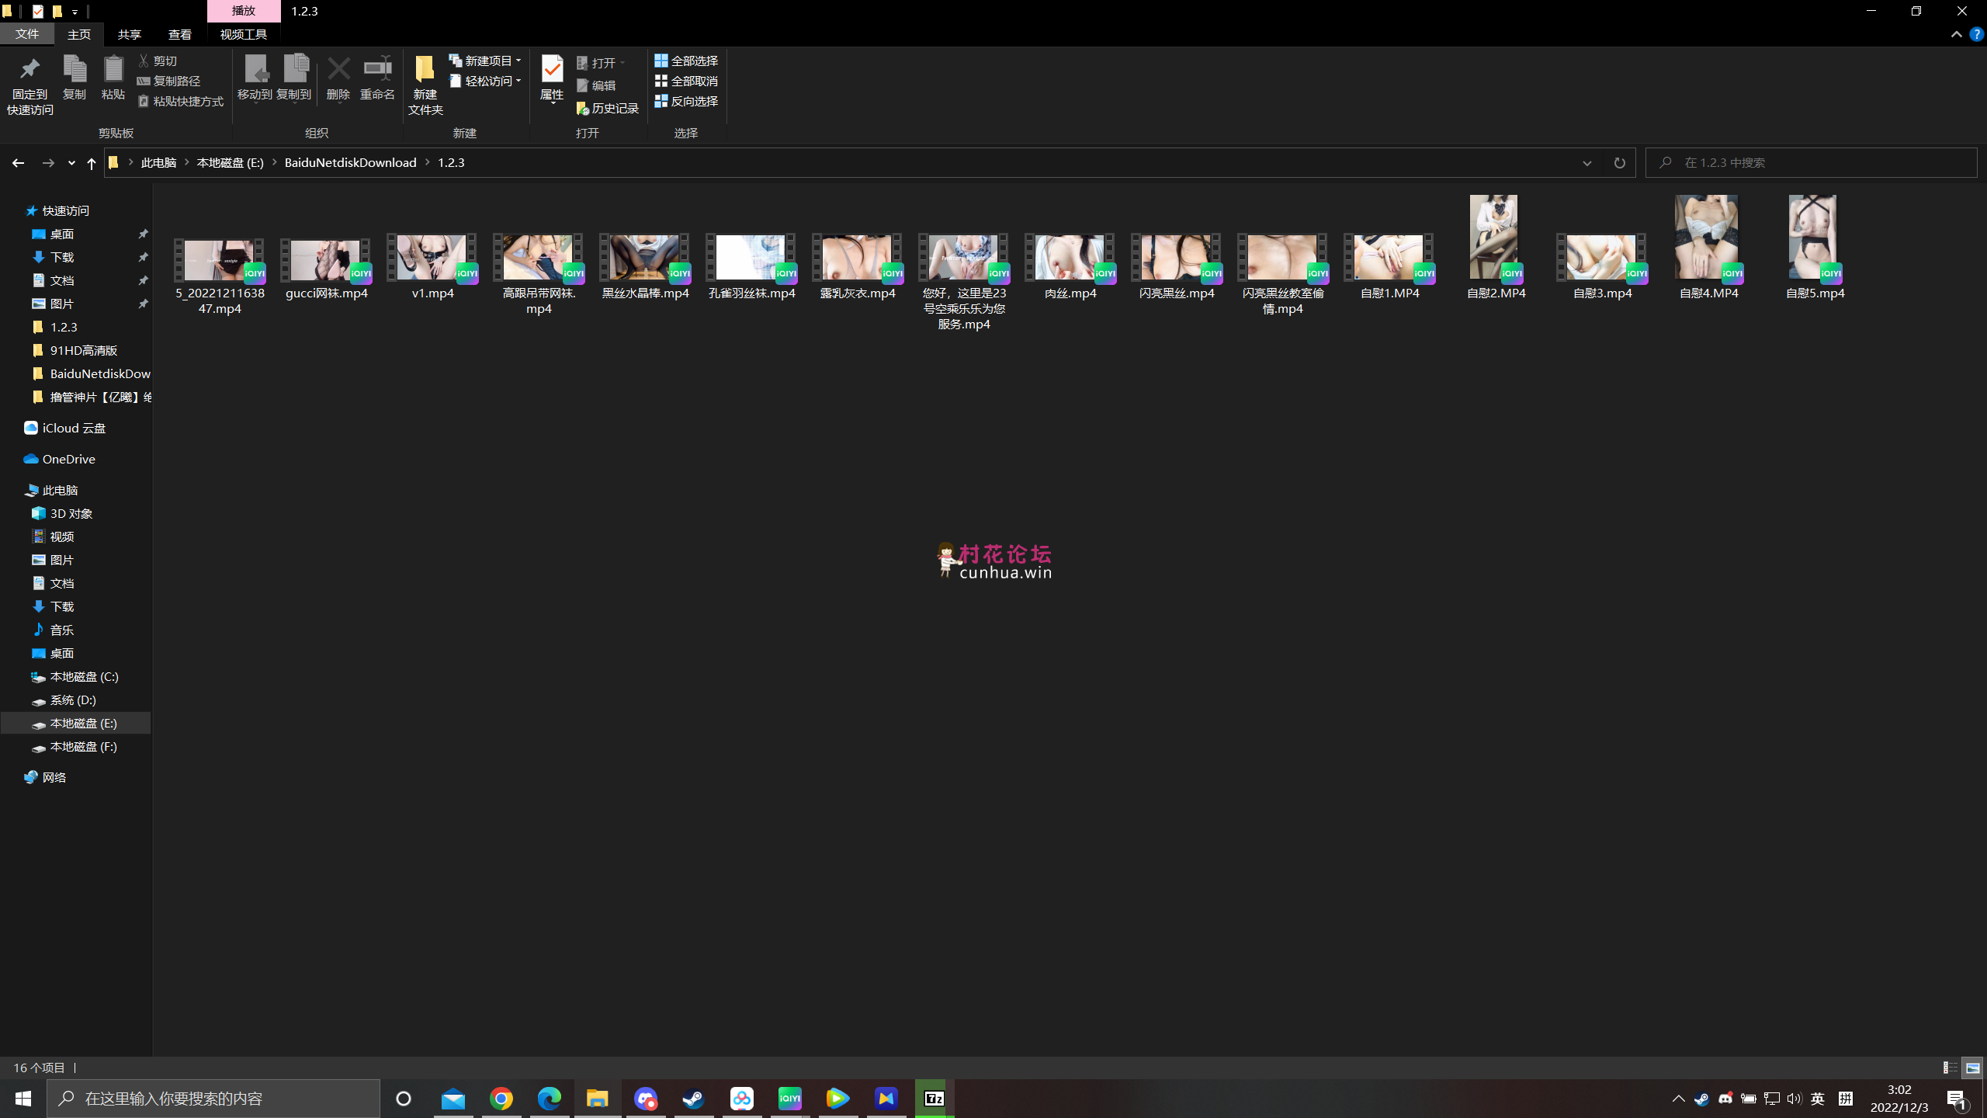Image resolution: width=1987 pixels, height=1118 pixels.
Task: Click the 全部选择 button
Action: point(686,61)
